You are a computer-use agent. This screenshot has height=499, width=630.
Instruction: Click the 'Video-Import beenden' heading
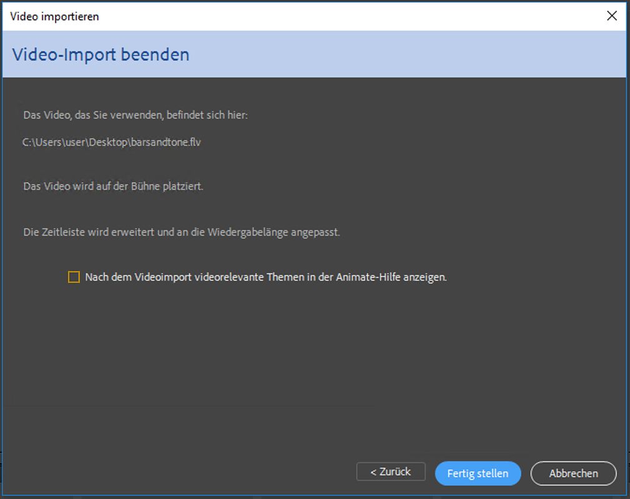tap(100, 54)
